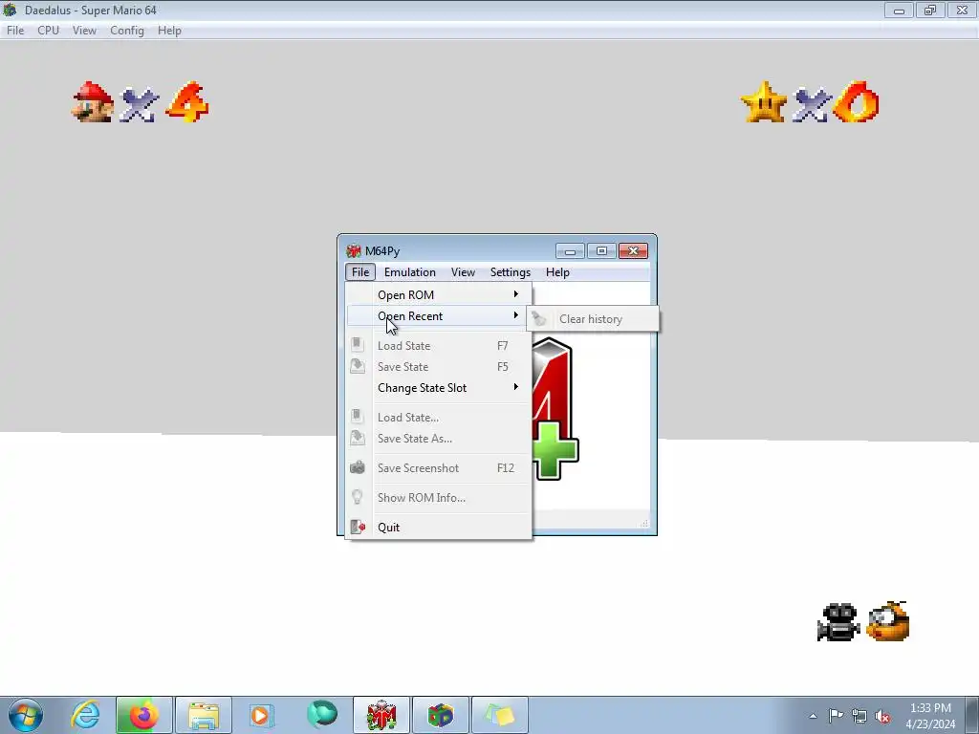Click the M64Py window resize grip
The image size is (979, 734).
coord(644,524)
